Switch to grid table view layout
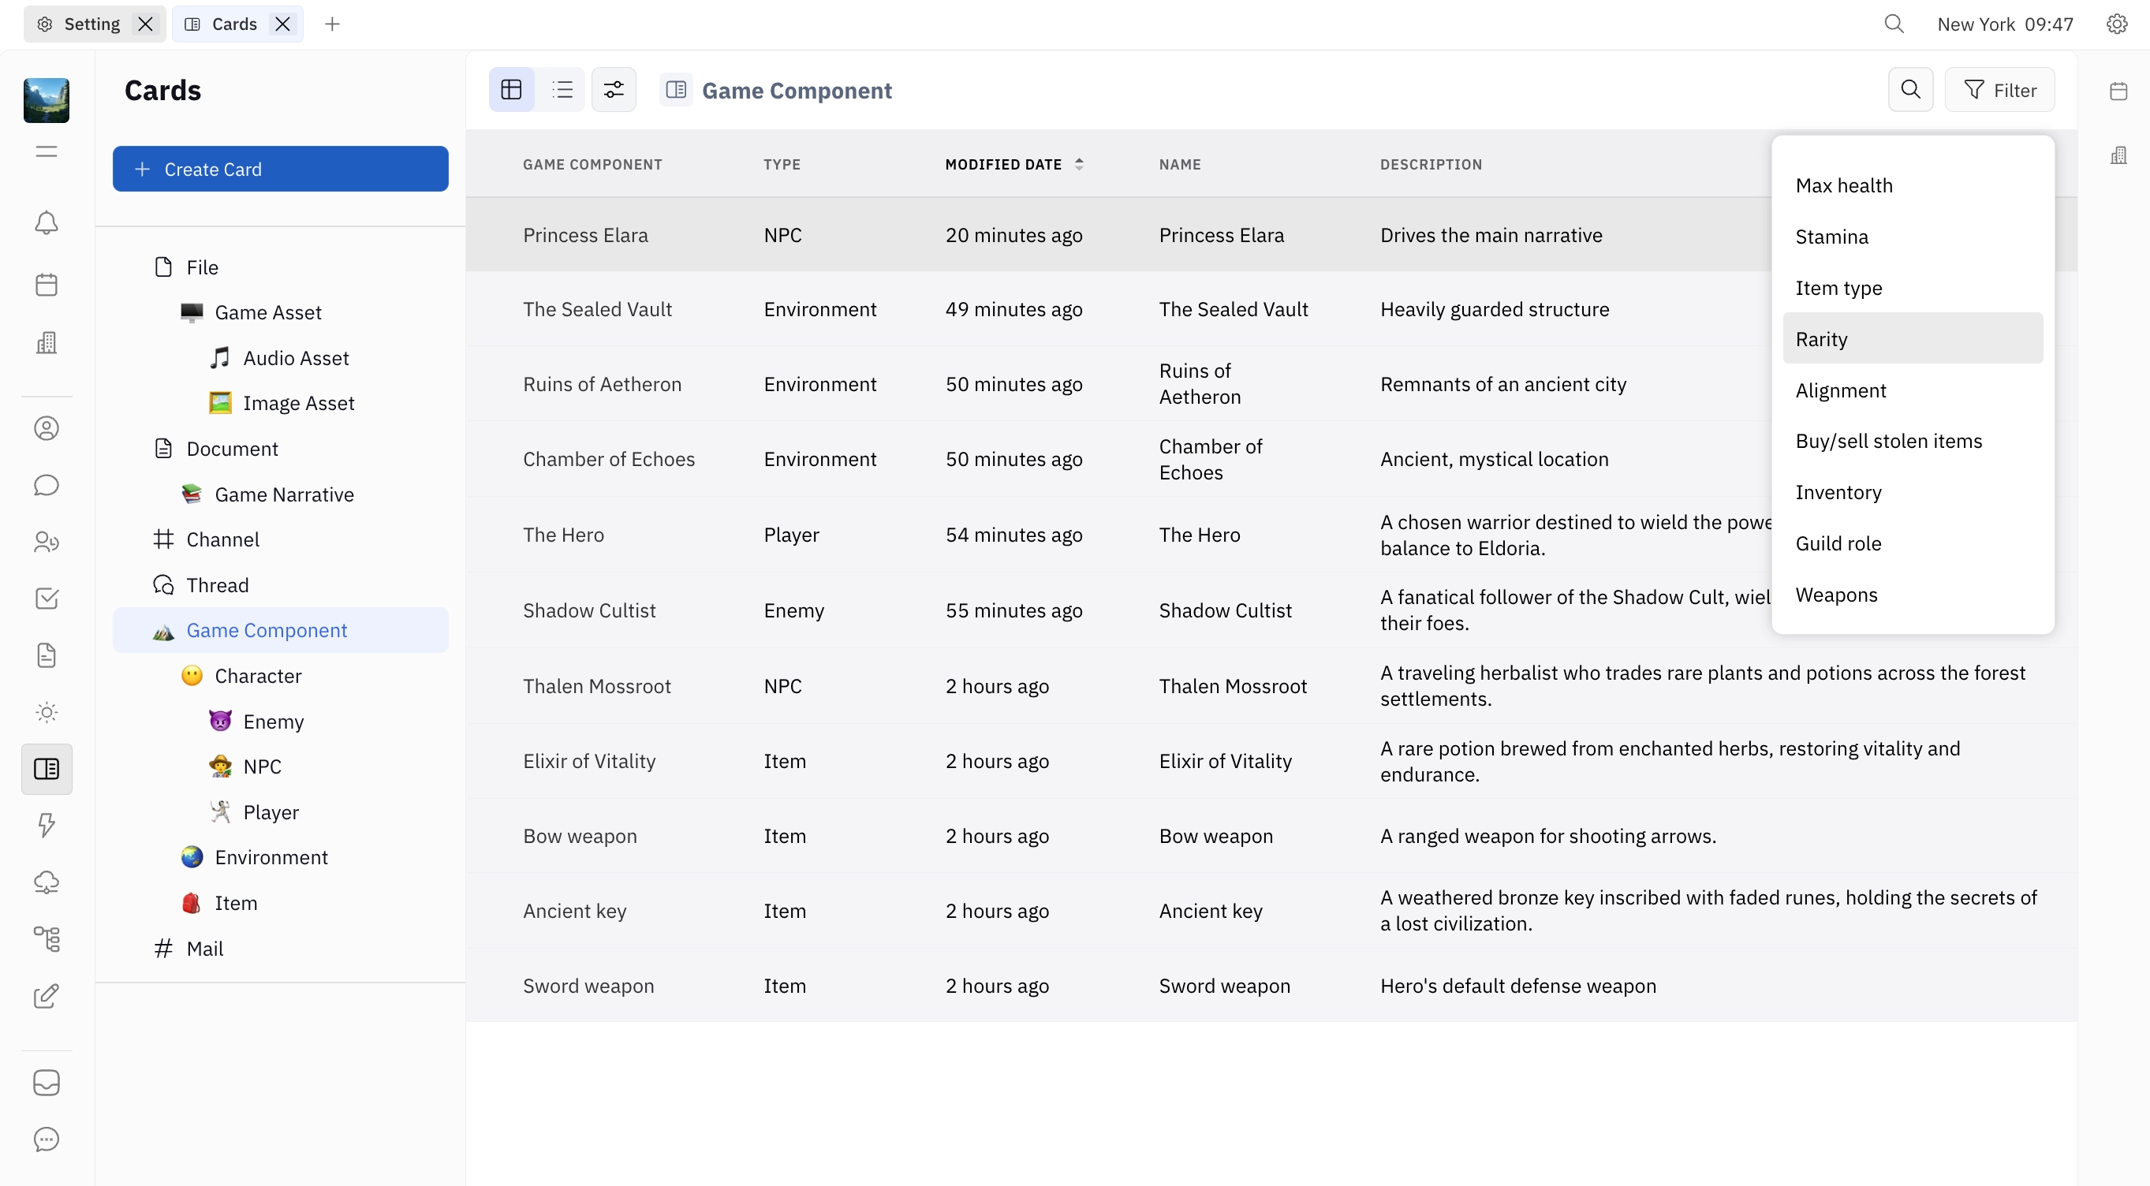 (512, 89)
